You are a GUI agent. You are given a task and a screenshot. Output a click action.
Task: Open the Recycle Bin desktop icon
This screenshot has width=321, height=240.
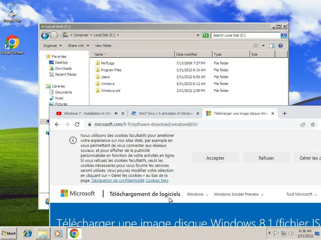12,12
